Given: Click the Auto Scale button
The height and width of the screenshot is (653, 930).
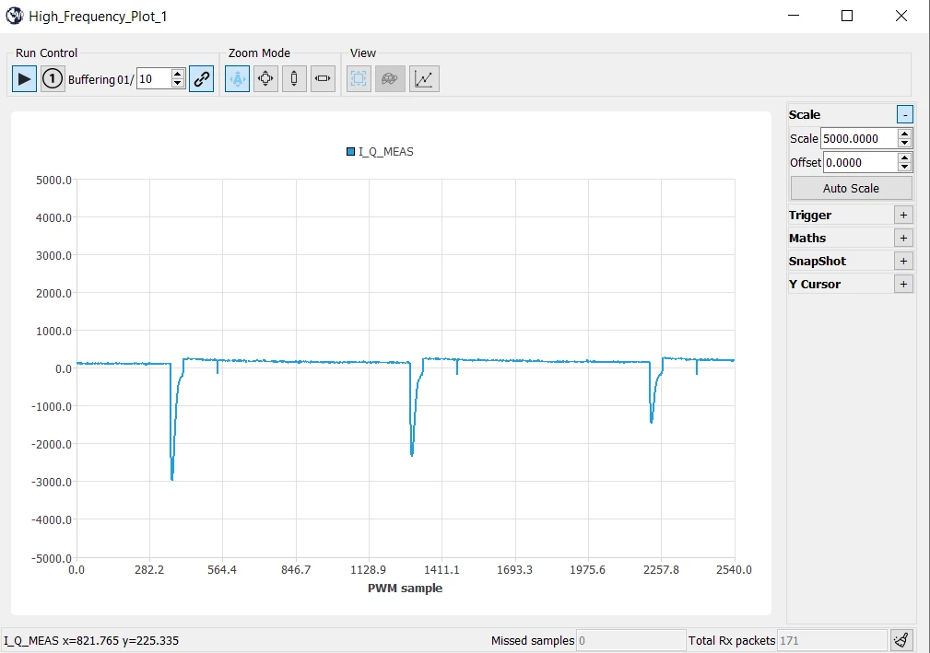Looking at the screenshot, I should (x=851, y=189).
